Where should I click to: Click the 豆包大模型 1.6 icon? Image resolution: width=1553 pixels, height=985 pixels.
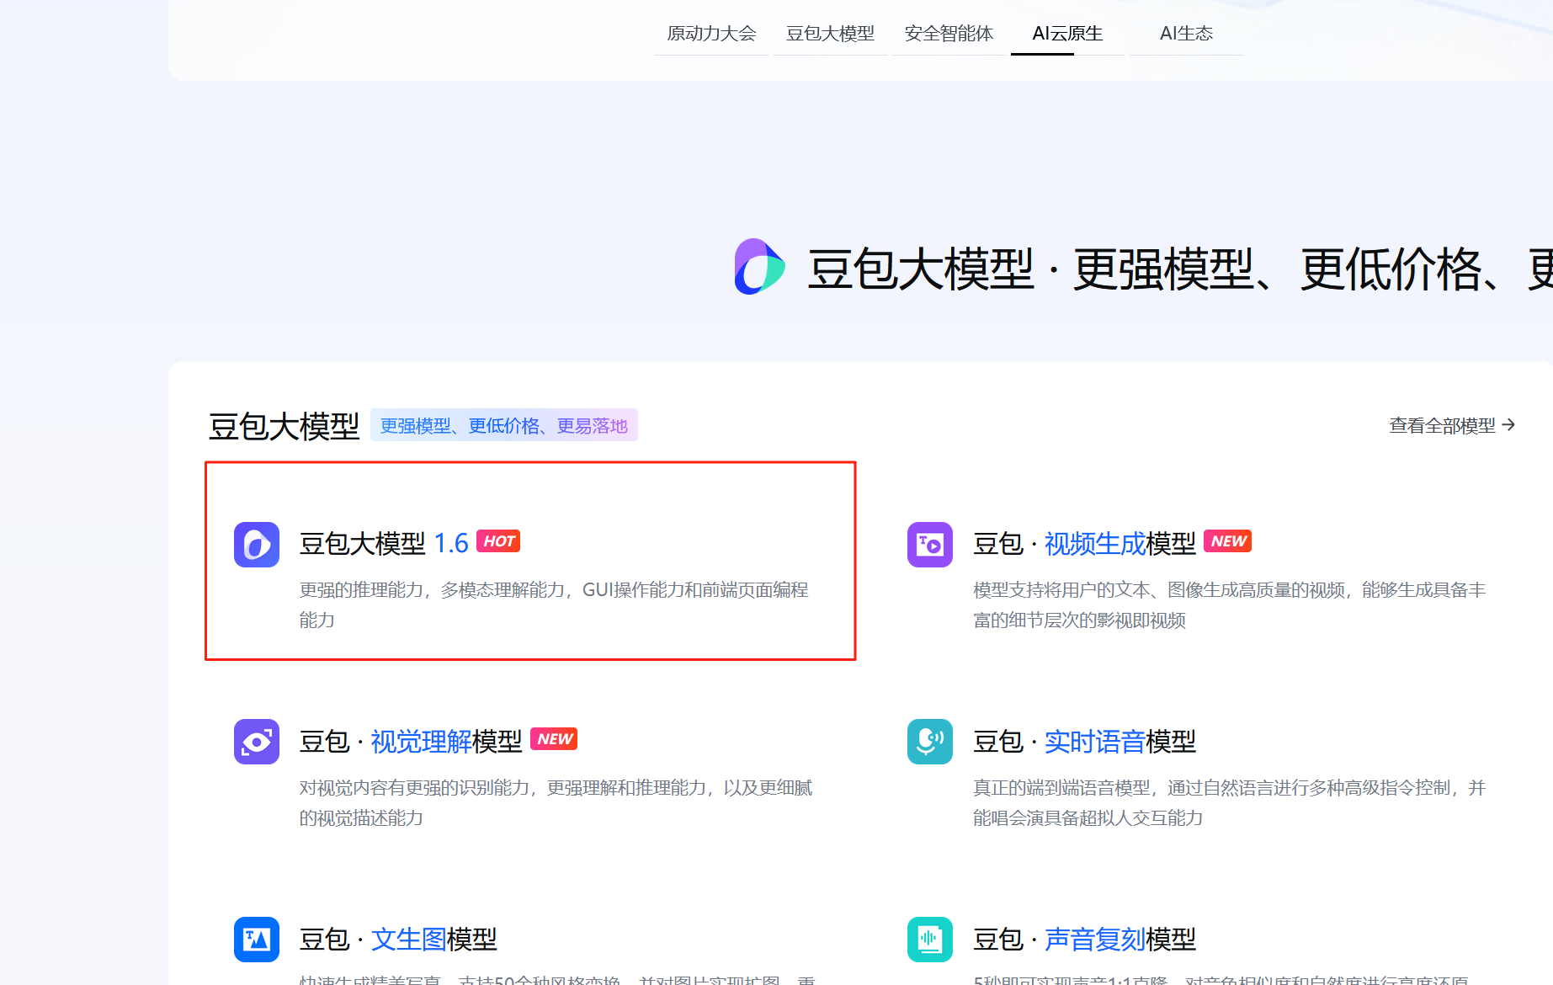(x=257, y=545)
